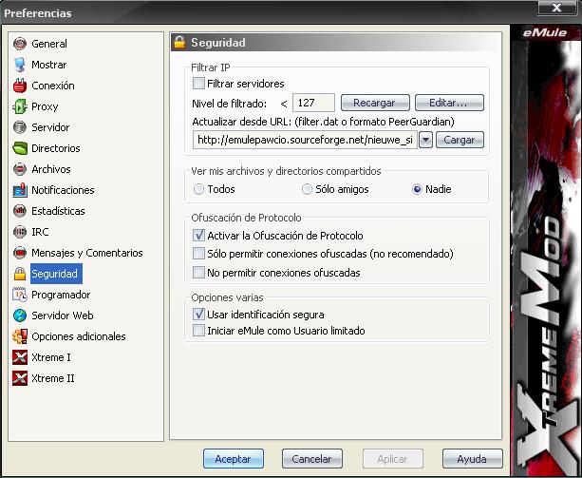Confirm with the Aceptar button
The width and height of the screenshot is (582, 478).
(234, 459)
